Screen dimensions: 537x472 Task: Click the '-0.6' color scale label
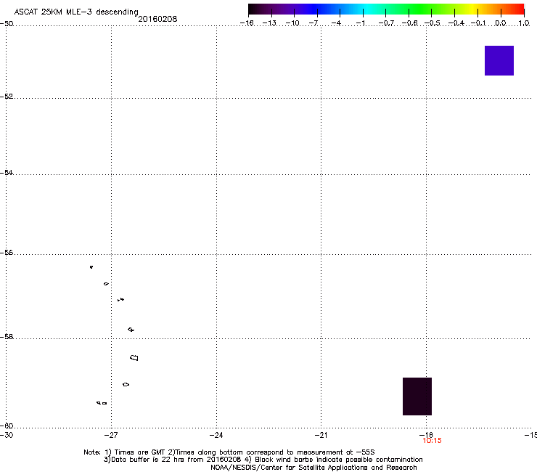[x=409, y=23]
